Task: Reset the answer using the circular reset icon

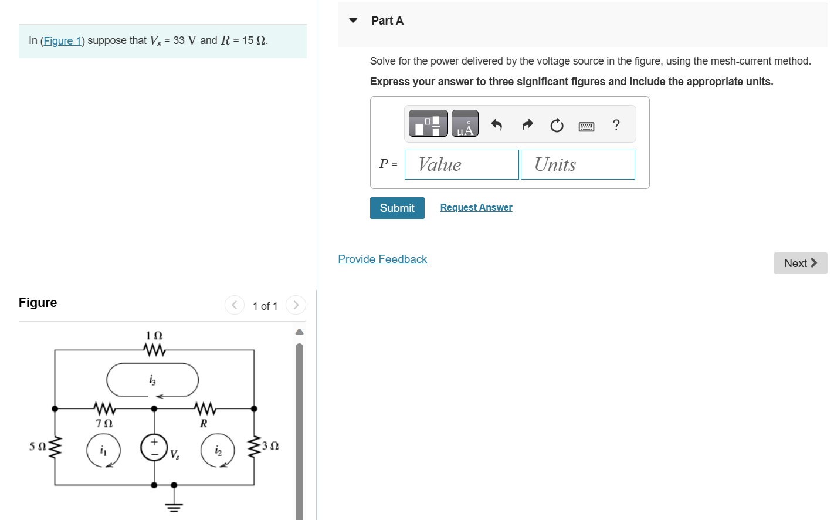Action: tap(556, 124)
